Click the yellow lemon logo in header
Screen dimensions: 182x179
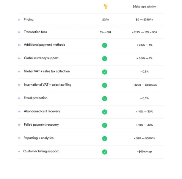[105, 6]
